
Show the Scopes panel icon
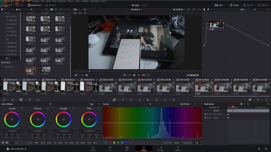(258, 100)
